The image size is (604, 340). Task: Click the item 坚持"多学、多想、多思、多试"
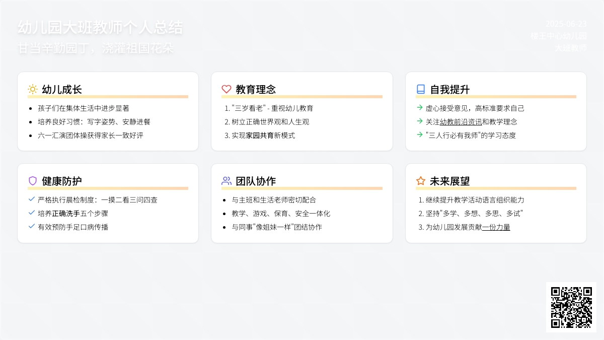pyautogui.click(x=474, y=214)
